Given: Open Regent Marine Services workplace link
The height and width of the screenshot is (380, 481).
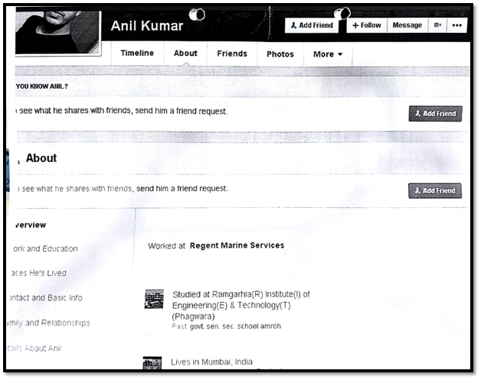Looking at the screenshot, I should tap(237, 245).
